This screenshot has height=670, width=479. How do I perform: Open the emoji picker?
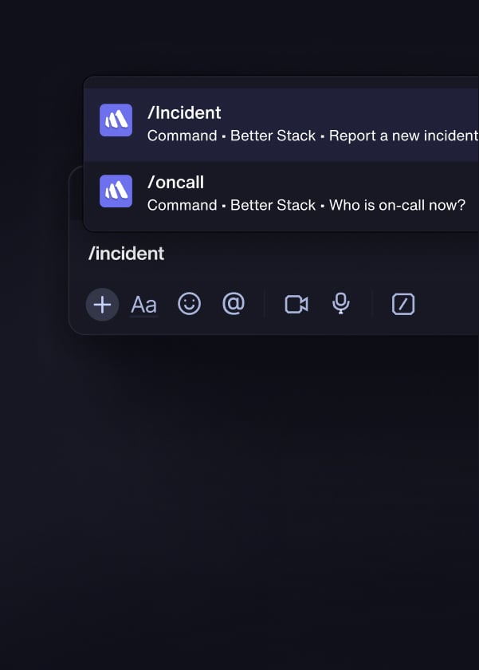[189, 304]
